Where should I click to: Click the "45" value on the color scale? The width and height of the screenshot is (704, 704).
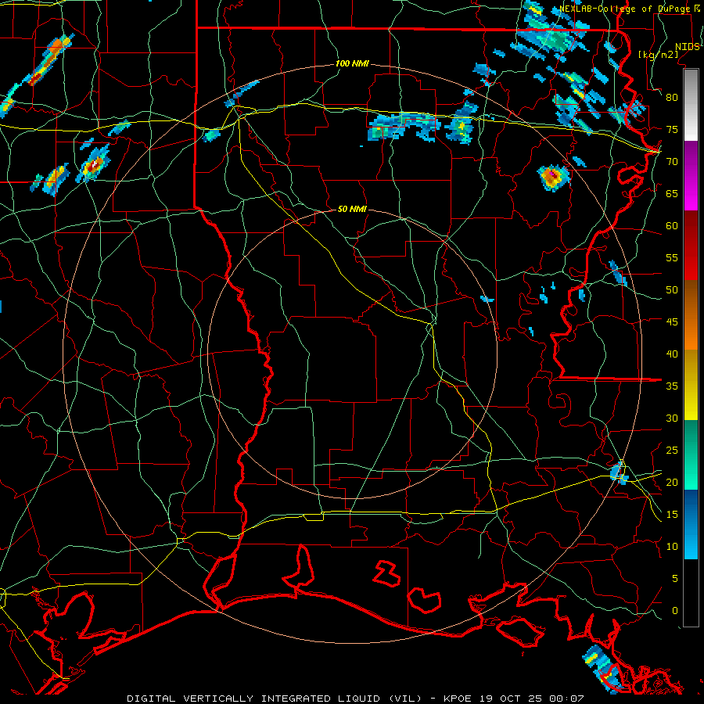click(672, 322)
